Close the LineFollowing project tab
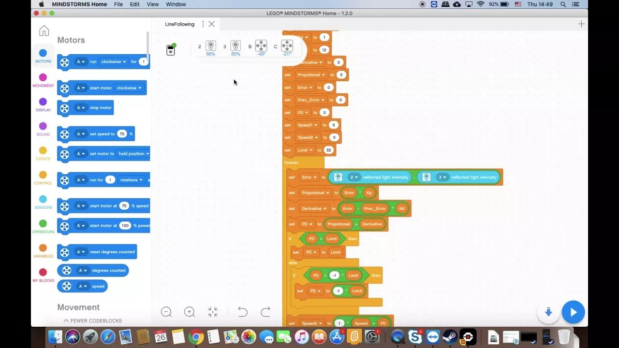Screen dimensions: 619x348 click(x=211, y=24)
